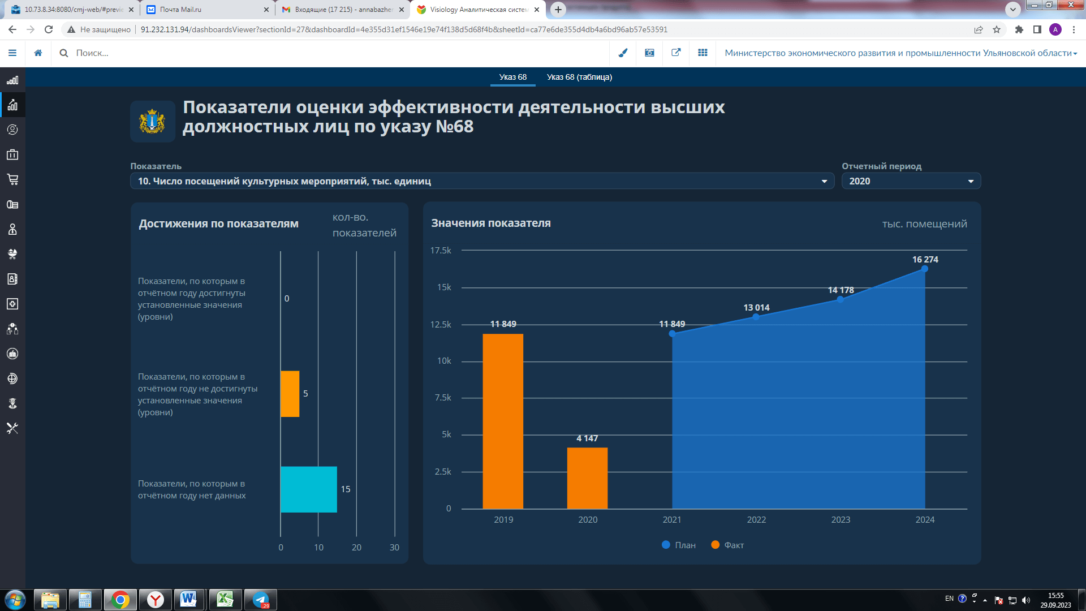Go to the home icon
The image size is (1086, 611).
pos(38,53)
